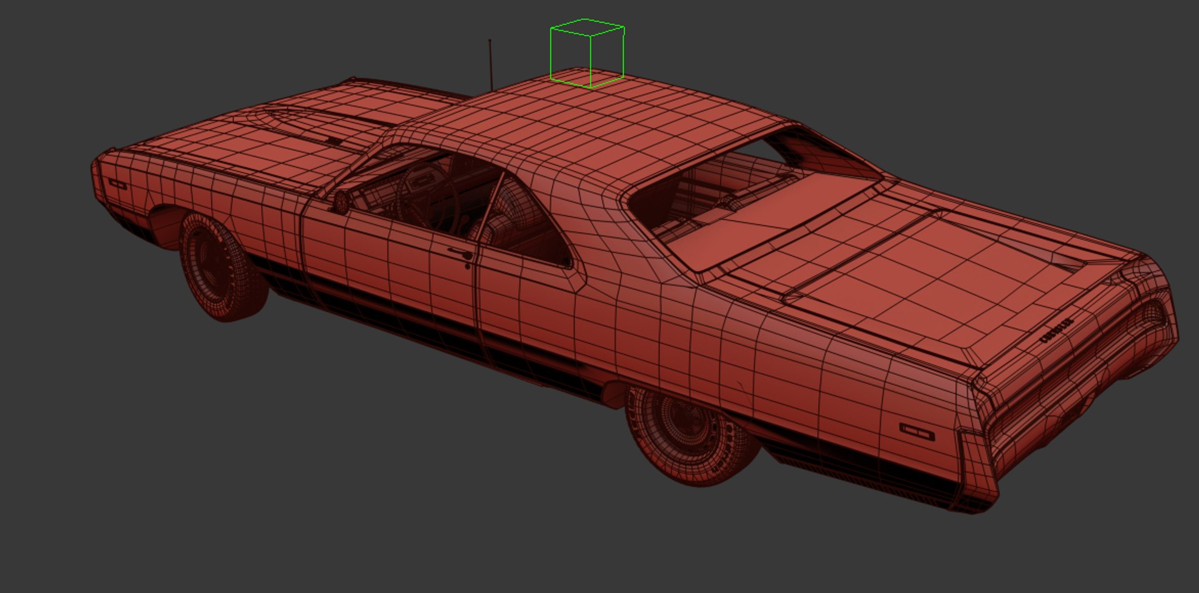1199x593 pixels.
Task: Click the trunk lid lettering badge
Action: (1057, 331)
